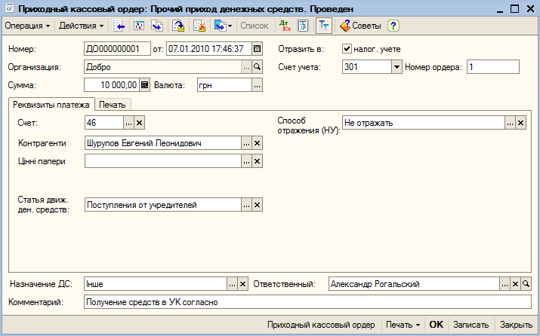The image size is (540, 336).
Task: Open the help question mark icon
Action: [x=393, y=26]
